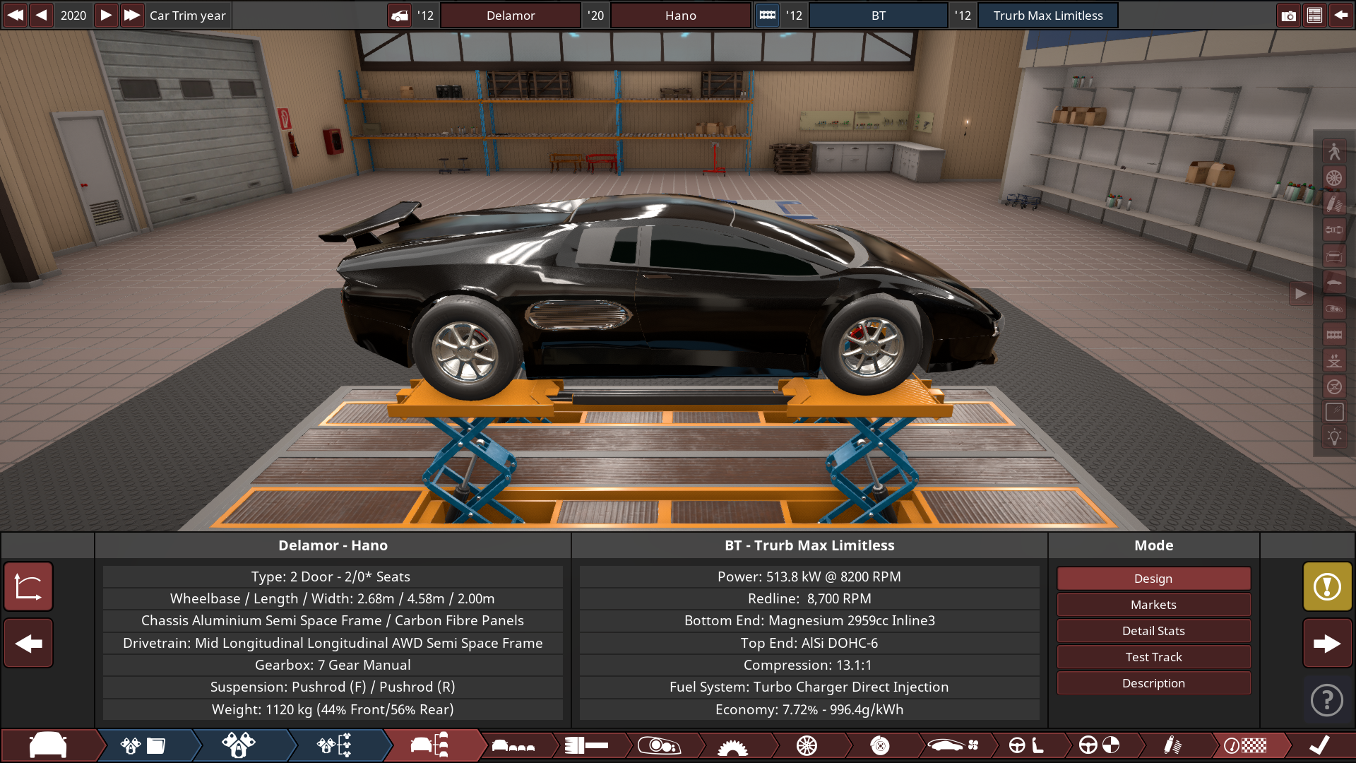This screenshot has width=1356, height=763.
Task: Open the engine variants list tab
Action: tap(335, 745)
